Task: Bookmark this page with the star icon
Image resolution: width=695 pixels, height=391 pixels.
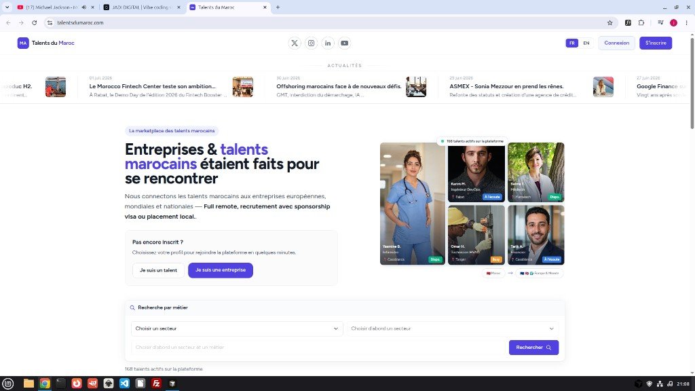Action: click(x=609, y=22)
